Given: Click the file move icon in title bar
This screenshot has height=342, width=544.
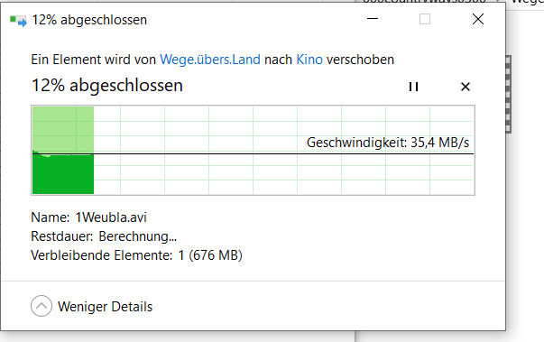Looking at the screenshot, I should (x=18, y=20).
